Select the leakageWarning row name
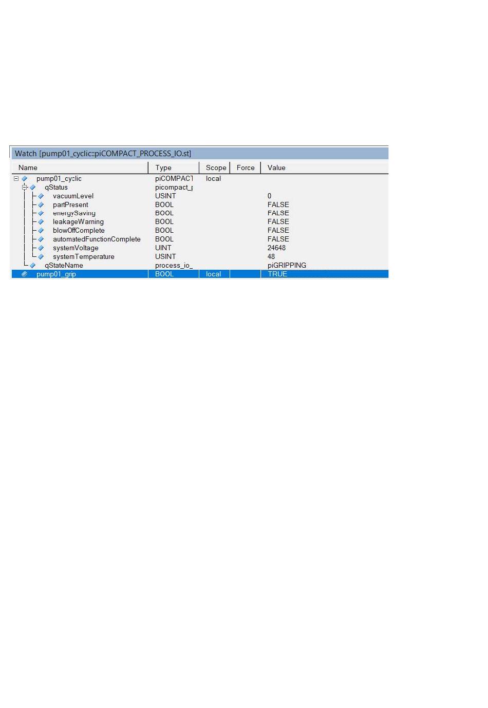 78,222
